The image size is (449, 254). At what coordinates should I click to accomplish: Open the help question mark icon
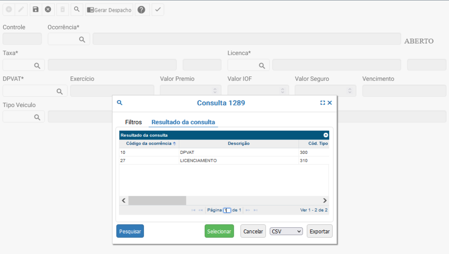pos(141,10)
